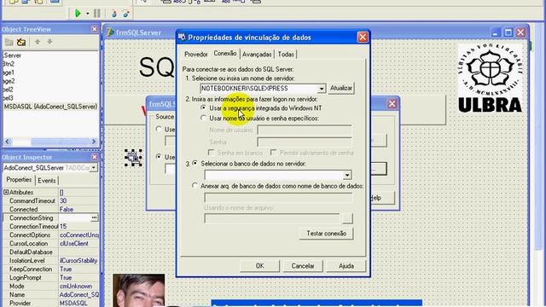546x307 pixels.
Task: Switch to the Events tab in Object Inspector
Action: tap(46, 180)
